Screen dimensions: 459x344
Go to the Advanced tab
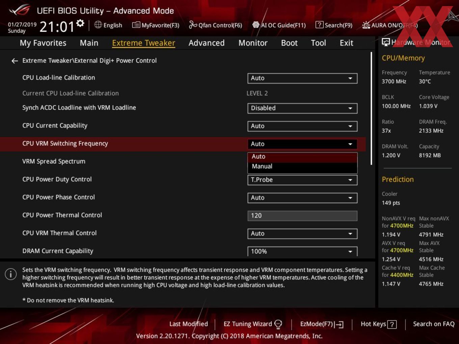207,43
